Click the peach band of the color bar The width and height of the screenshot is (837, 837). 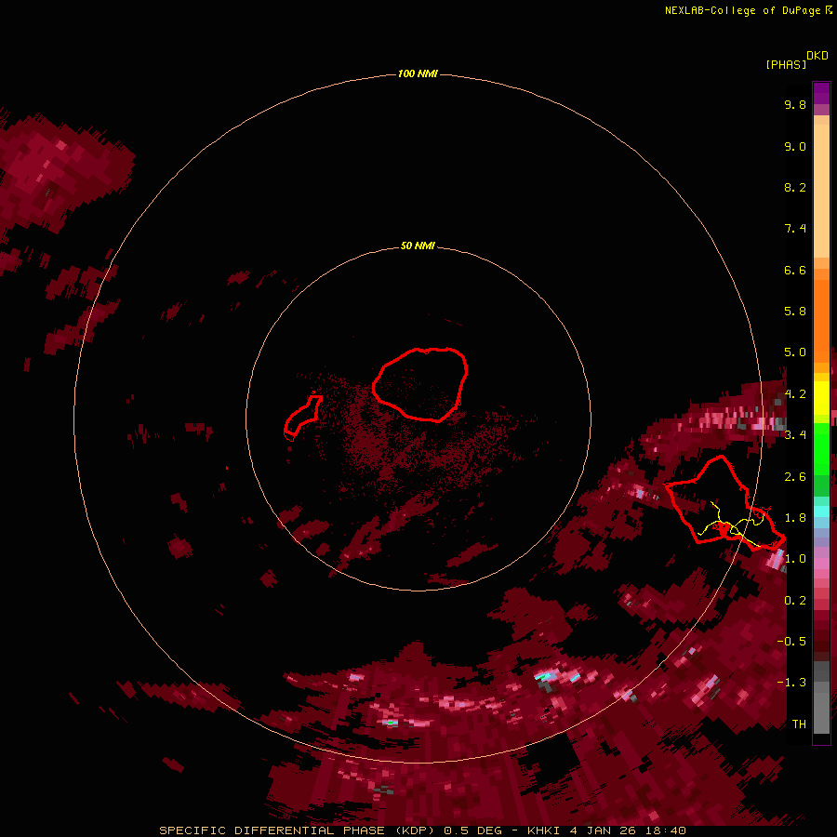(x=821, y=191)
